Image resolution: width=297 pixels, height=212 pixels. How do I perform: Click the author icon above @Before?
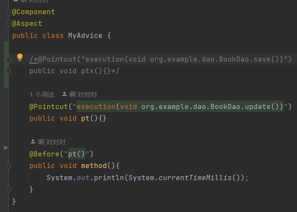tap(33, 142)
